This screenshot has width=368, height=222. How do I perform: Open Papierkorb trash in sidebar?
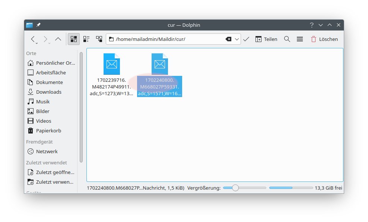pos(48,131)
